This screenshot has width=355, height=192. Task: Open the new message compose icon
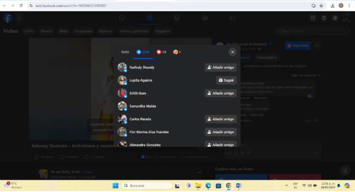click(x=345, y=171)
